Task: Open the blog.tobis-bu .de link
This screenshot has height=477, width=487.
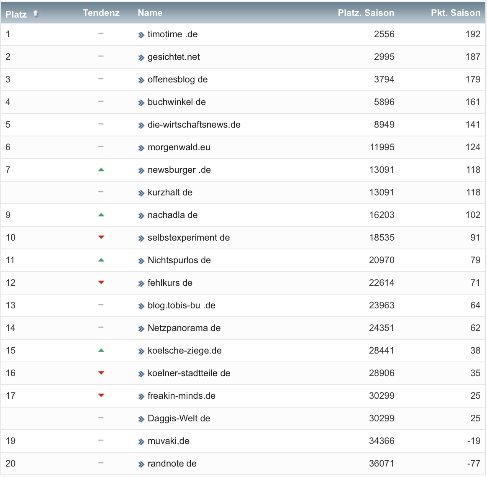Action: 182,305
